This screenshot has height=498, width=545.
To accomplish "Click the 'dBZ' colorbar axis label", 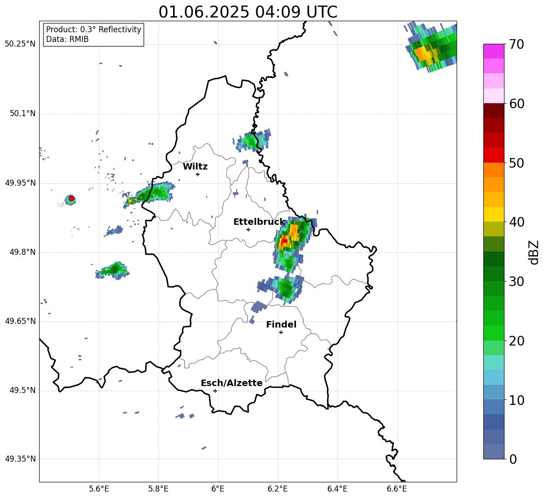I will pos(533,252).
